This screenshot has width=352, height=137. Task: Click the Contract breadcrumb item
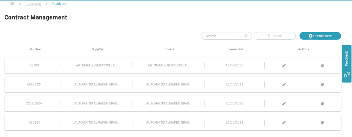(x=59, y=4)
